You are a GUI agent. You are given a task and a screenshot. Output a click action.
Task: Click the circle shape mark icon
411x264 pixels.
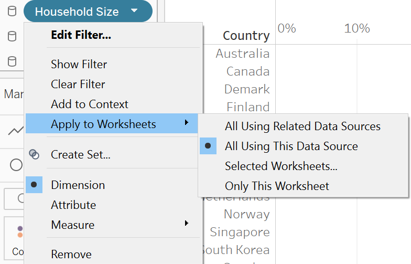point(16,165)
